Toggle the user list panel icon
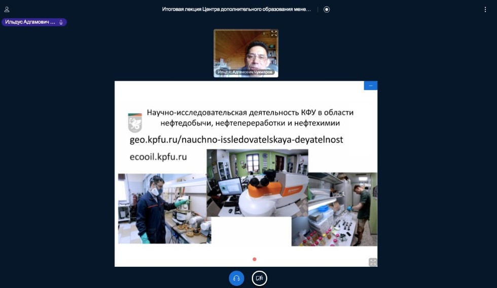 pyautogui.click(x=7, y=9)
